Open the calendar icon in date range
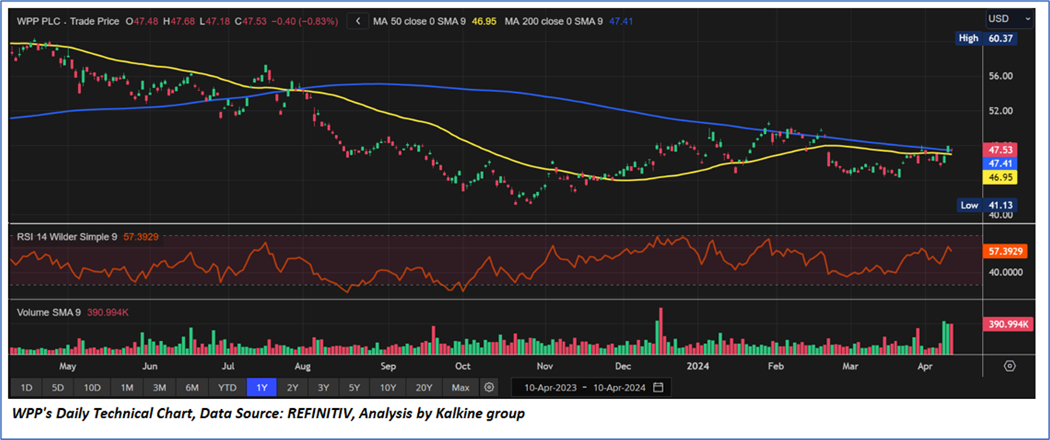Image resolution: width=1050 pixels, height=440 pixels. 658,387
